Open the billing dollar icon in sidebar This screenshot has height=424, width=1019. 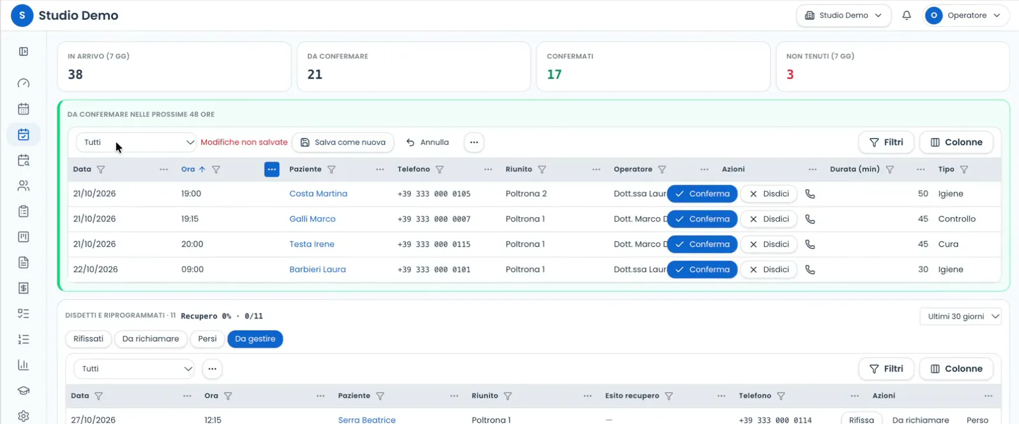click(x=24, y=288)
